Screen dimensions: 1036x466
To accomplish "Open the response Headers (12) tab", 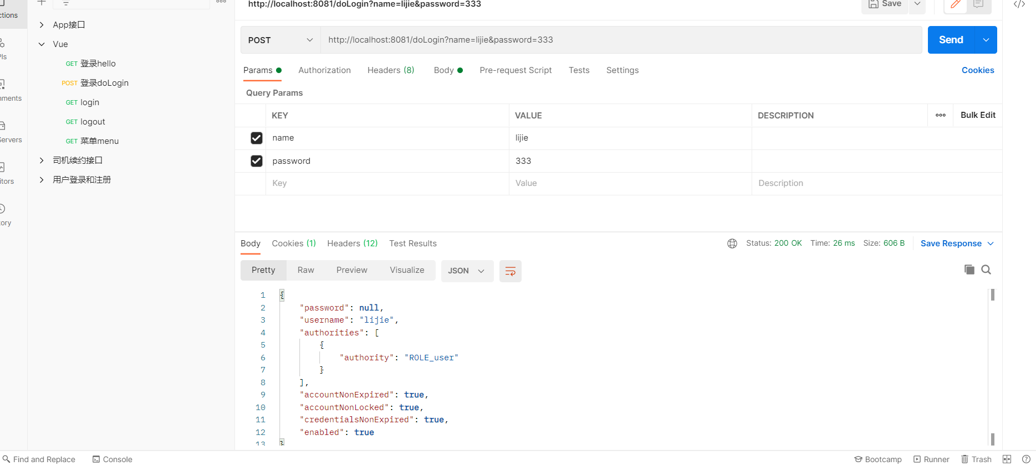I will (353, 244).
